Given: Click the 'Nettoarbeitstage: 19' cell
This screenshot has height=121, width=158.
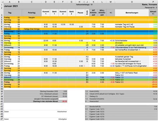Looking at the screenshot, I should pyautogui.click(x=84, y=5).
